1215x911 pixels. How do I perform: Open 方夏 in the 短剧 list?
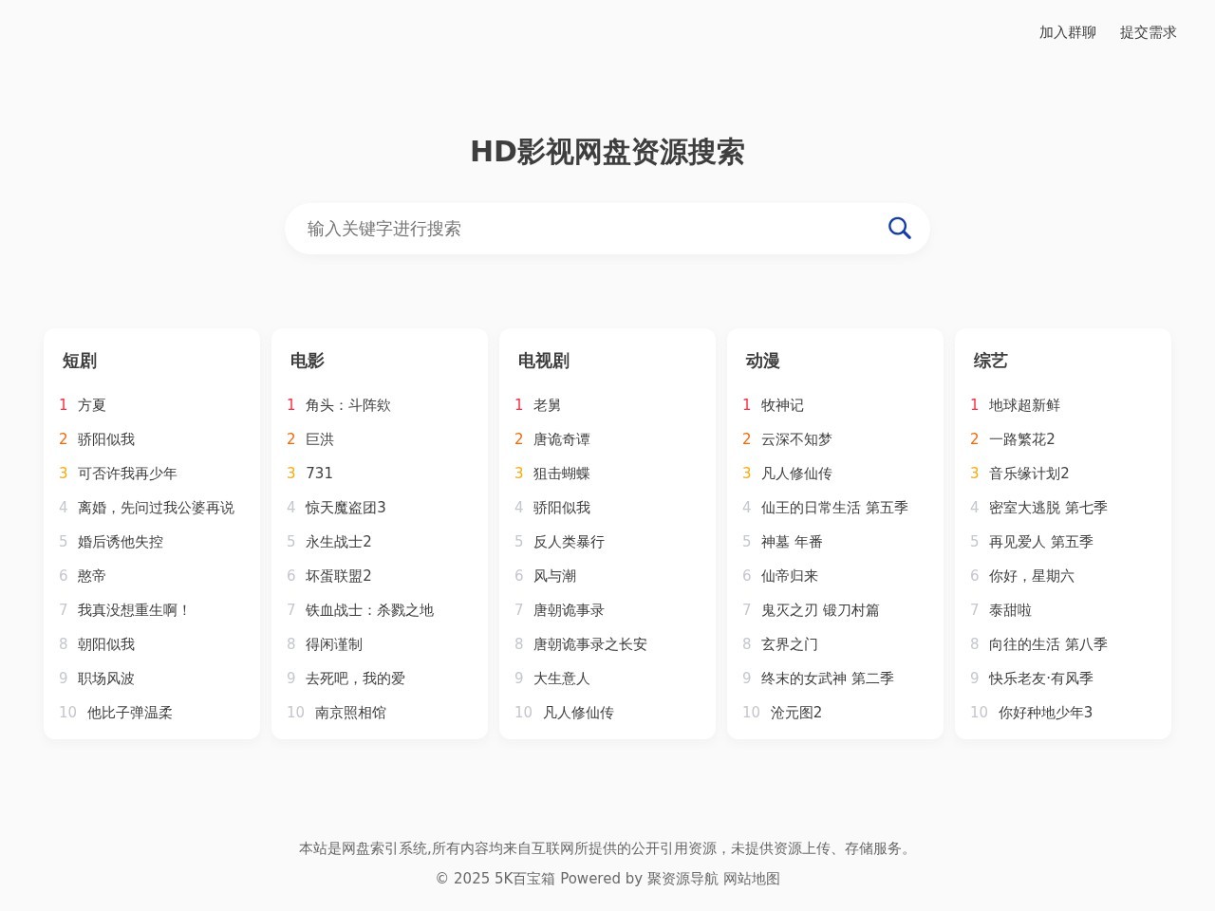click(x=91, y=405)
